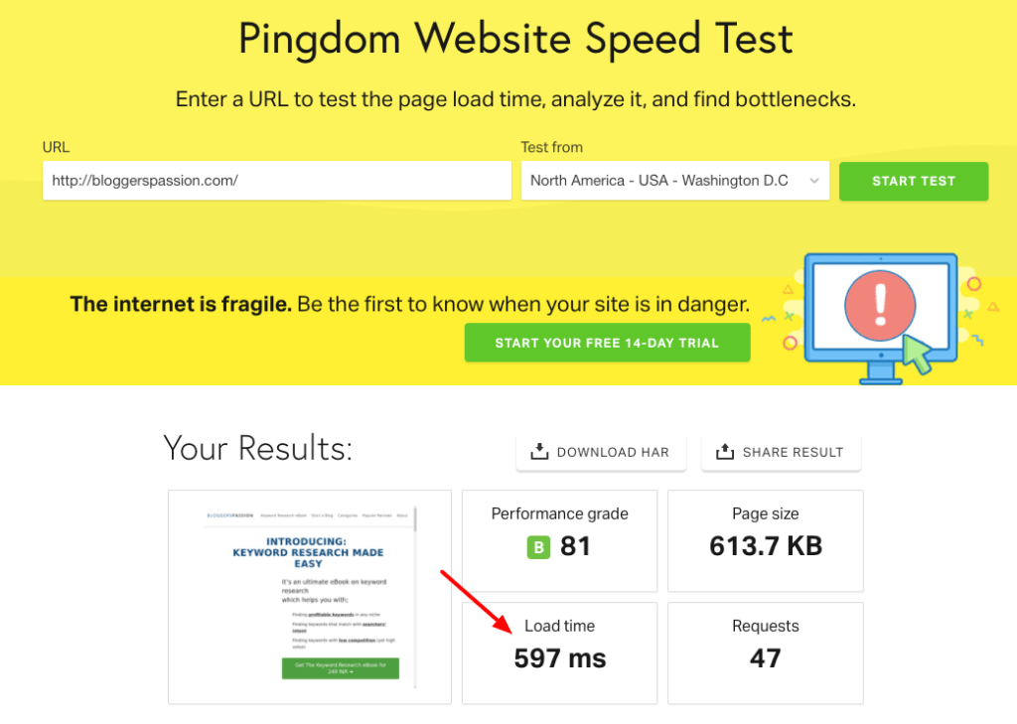Click the green B performance grade badge

(537, 546)
